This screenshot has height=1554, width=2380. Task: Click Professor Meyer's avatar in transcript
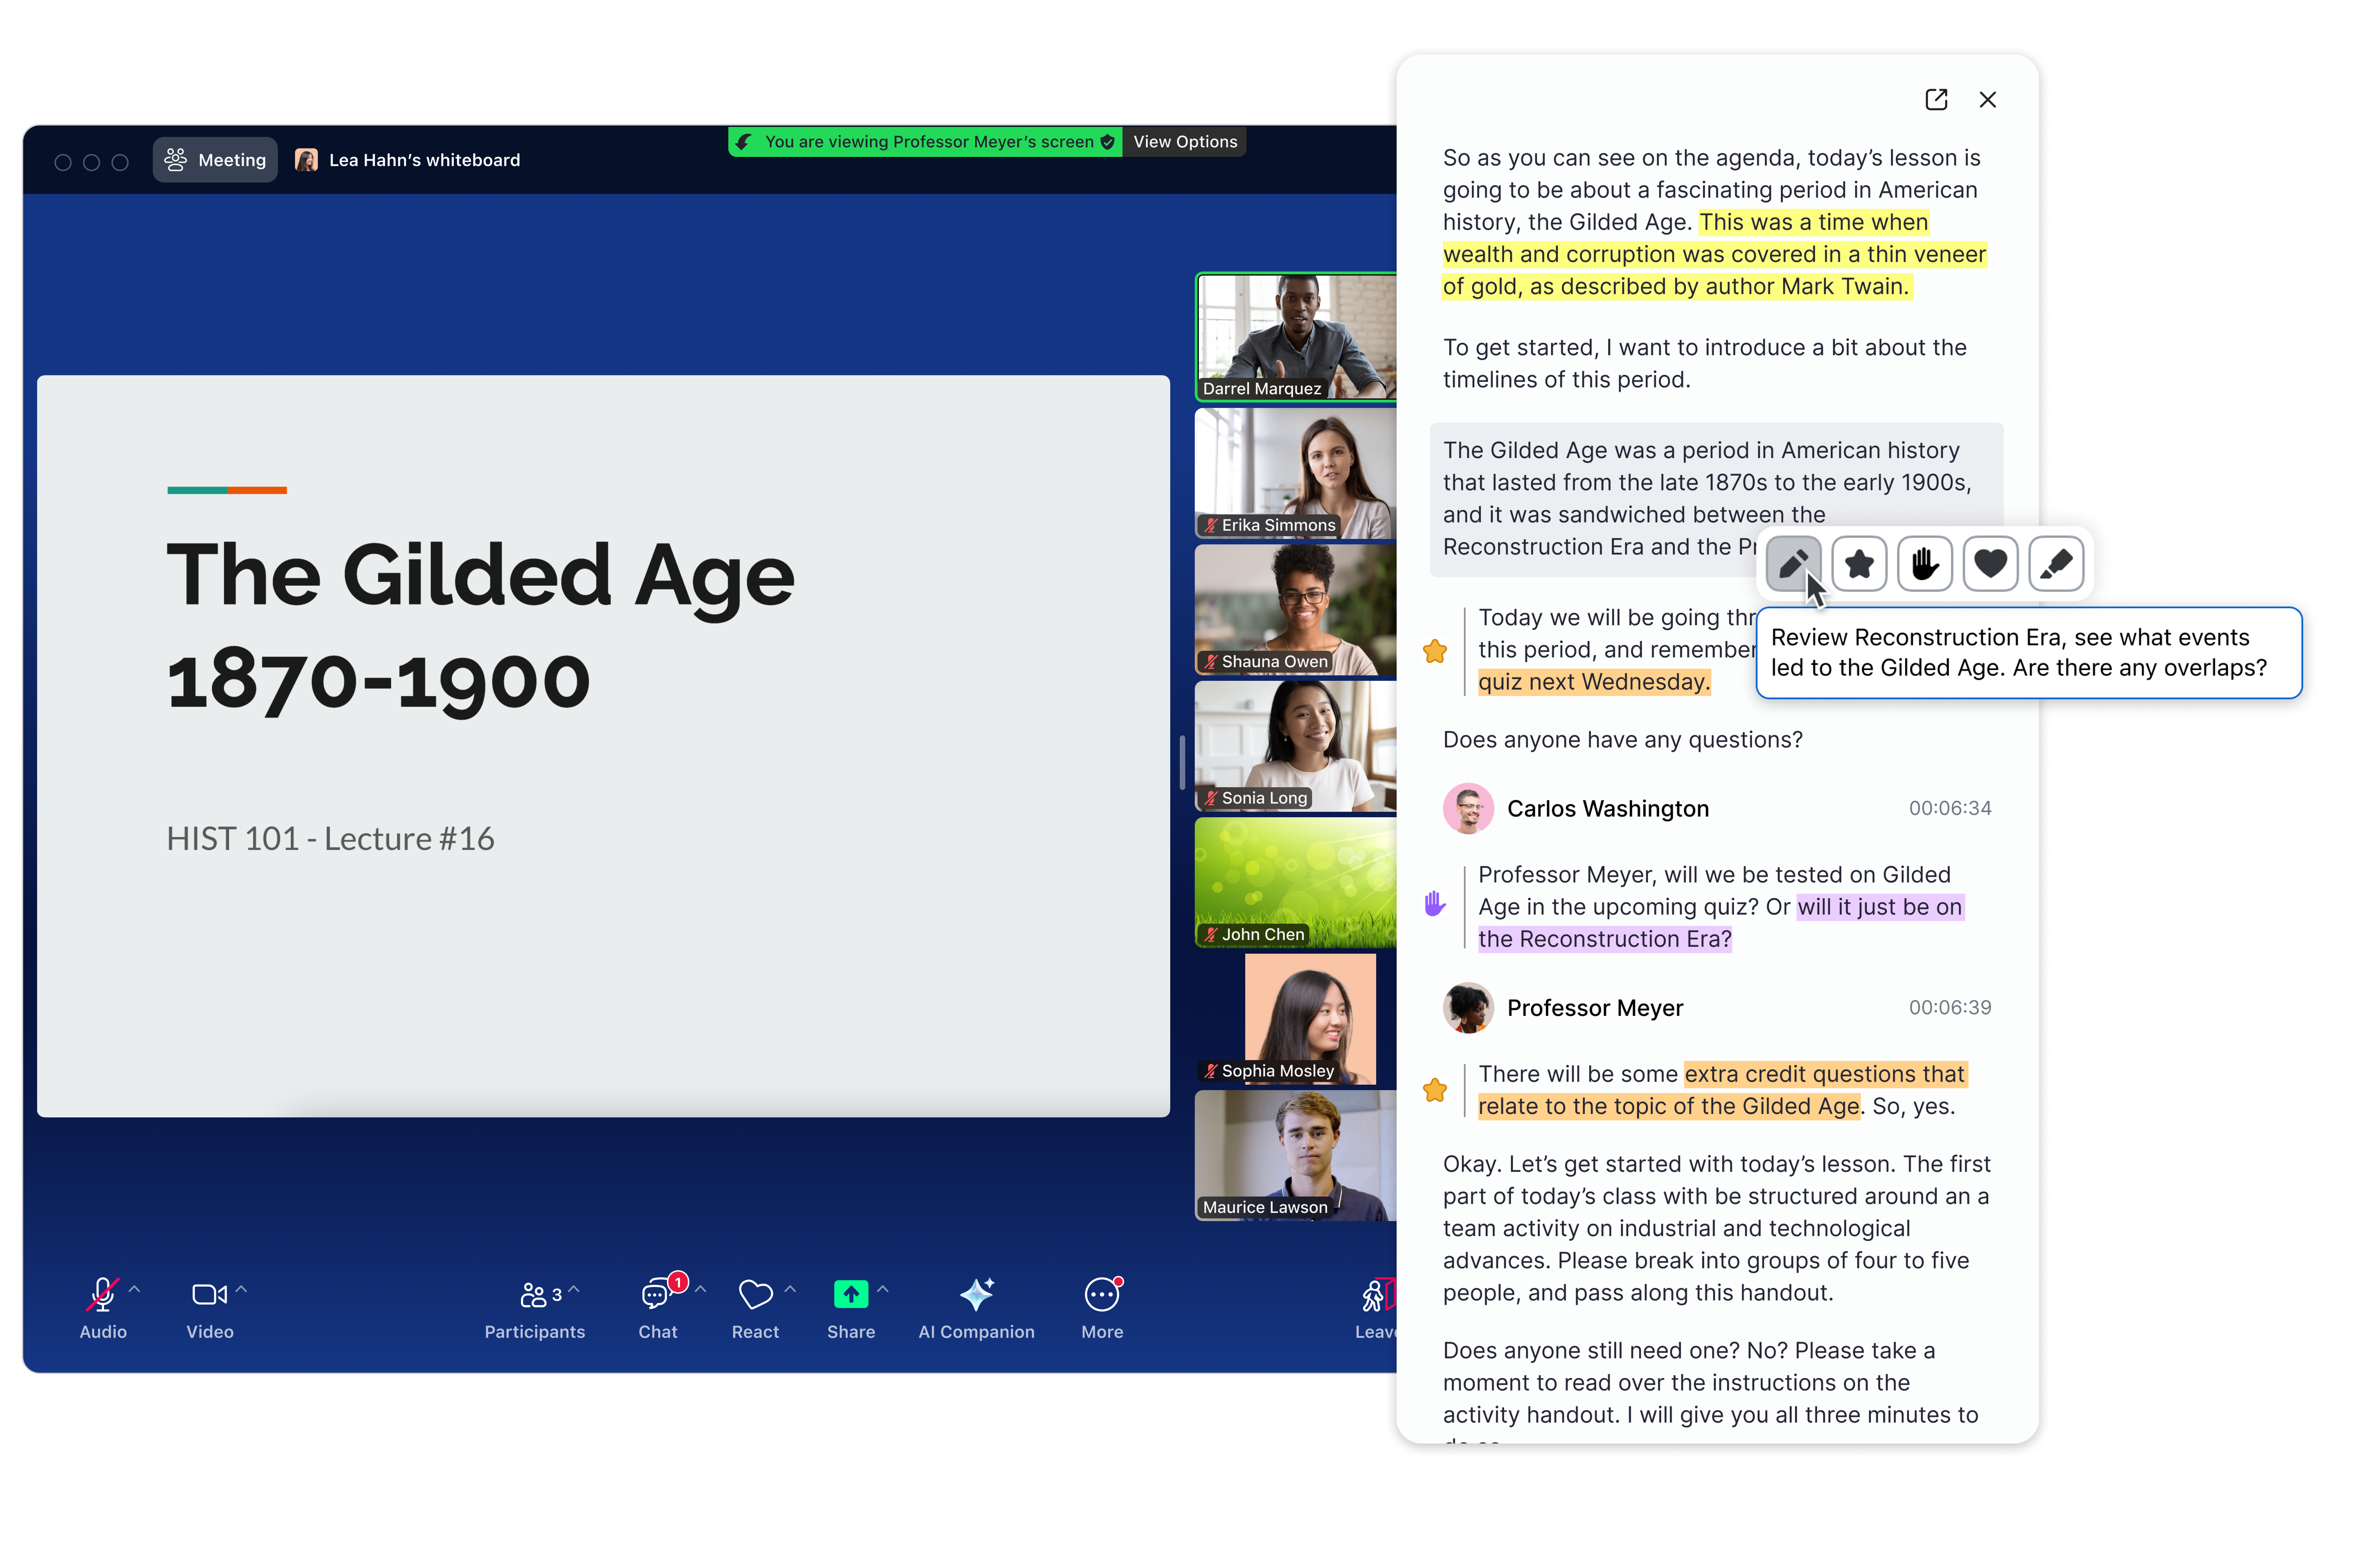point(1468,1008)
